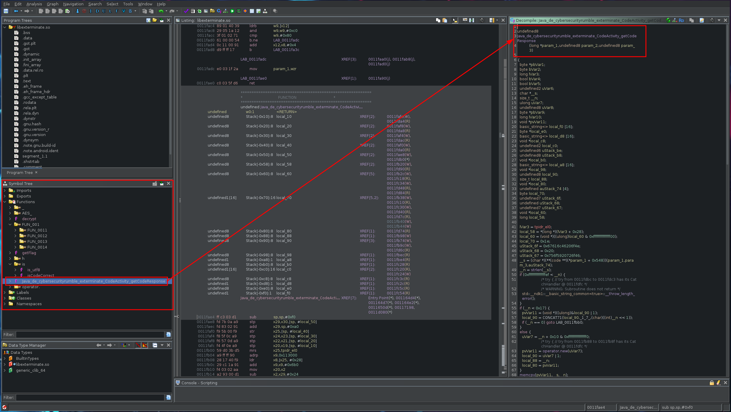
Task: Save the program with the floppy disk icon
Action: [x=6, y=11]
